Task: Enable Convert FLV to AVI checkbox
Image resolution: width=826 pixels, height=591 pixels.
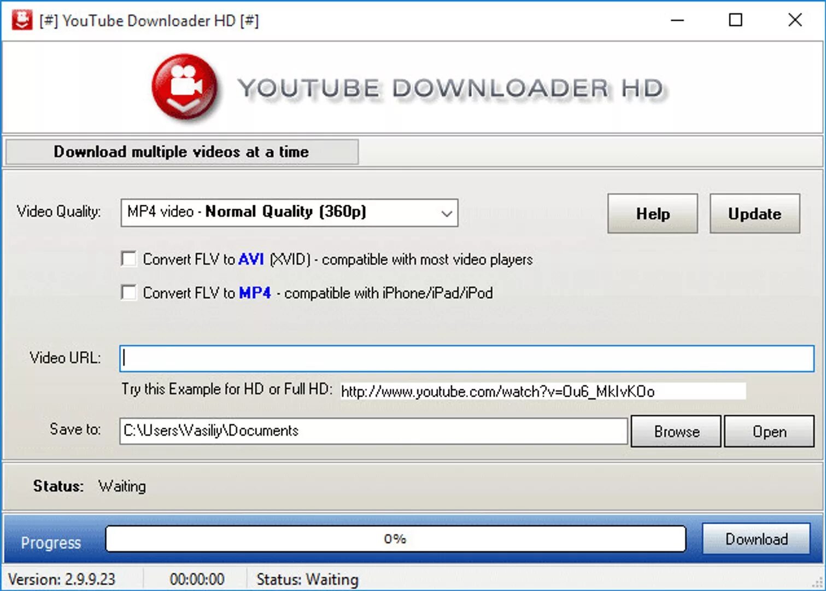Action: coord(129,259)
